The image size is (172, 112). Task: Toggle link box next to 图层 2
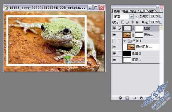120,53
